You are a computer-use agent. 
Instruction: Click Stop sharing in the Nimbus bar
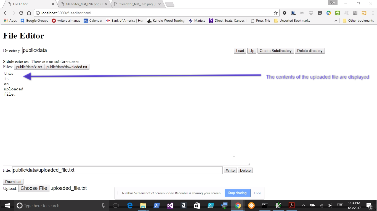(237, 193)
